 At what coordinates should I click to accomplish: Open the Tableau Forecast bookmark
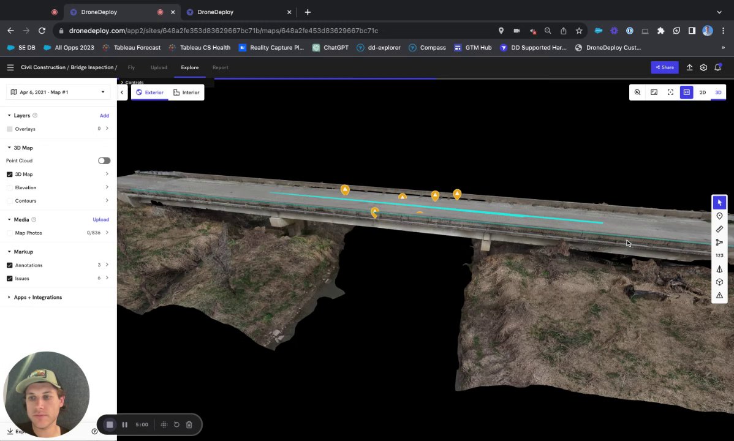(132, 47)
